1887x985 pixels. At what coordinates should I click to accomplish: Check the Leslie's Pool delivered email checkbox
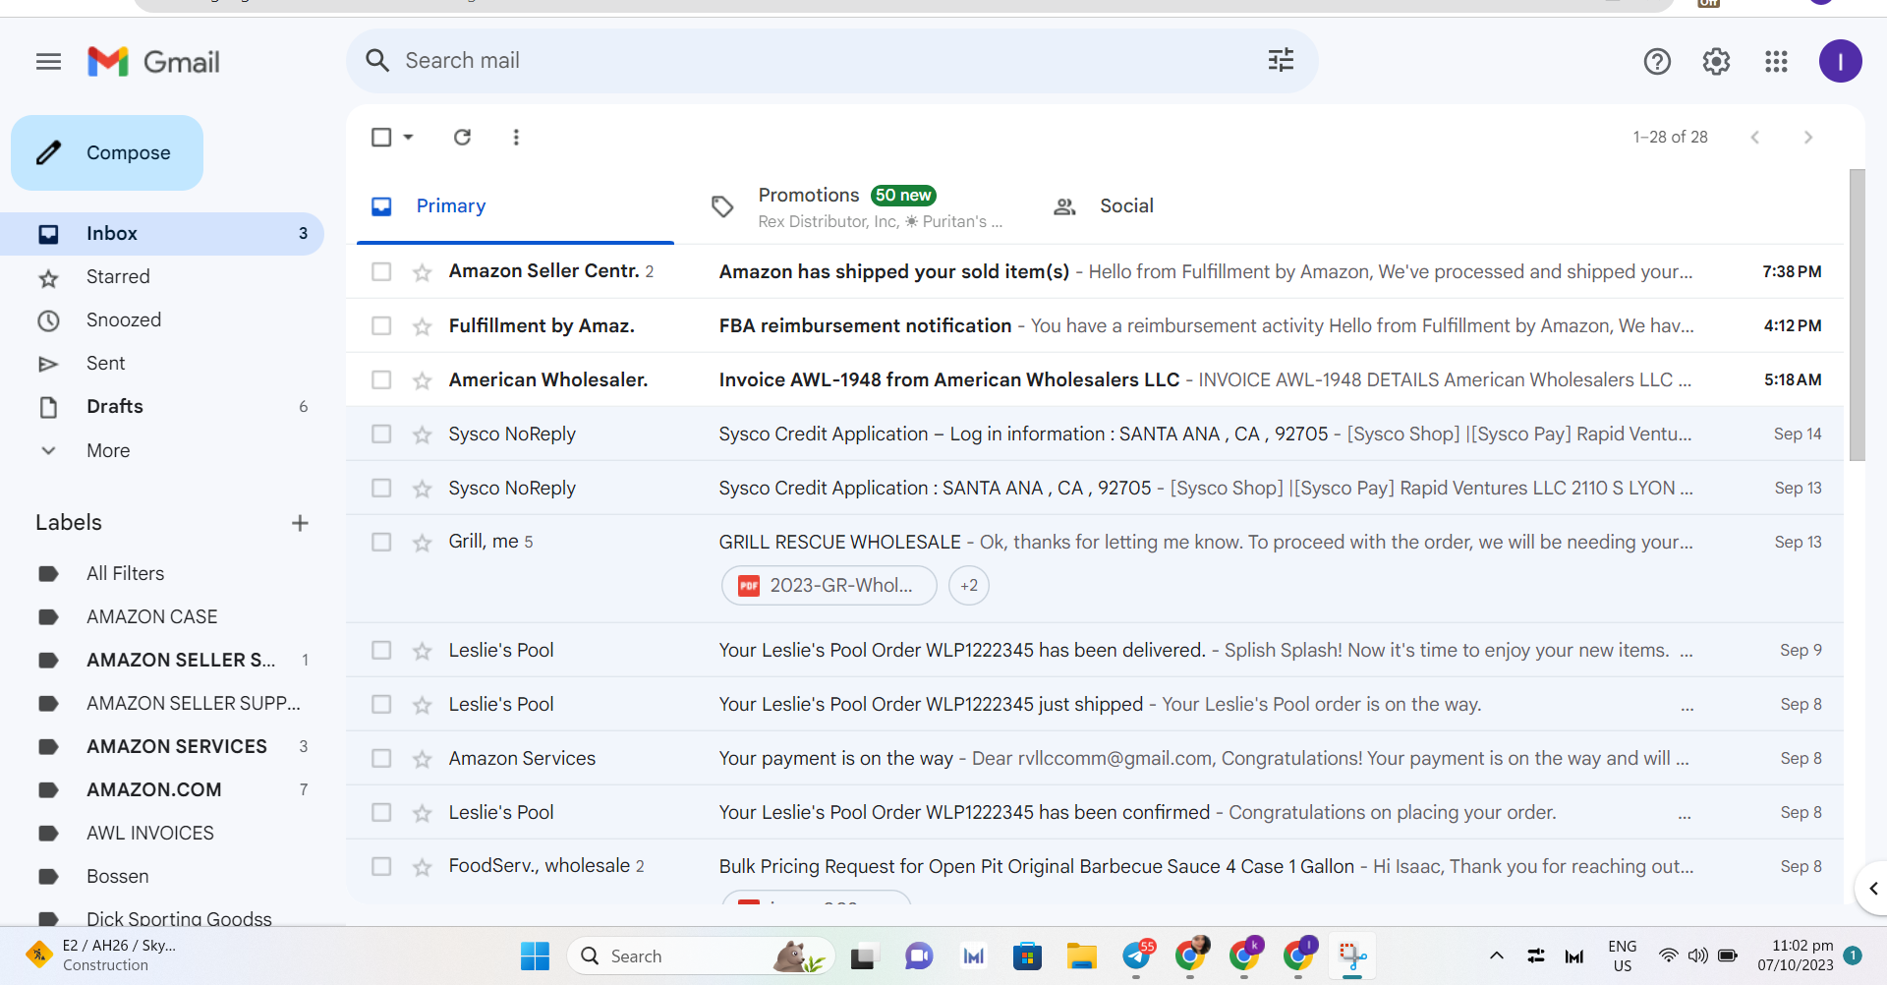click(381, 650)
